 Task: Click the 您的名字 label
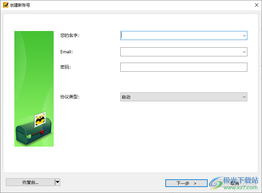[70, 35]
